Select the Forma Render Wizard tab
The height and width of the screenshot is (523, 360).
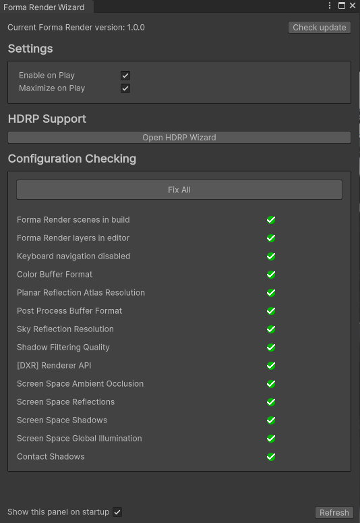coord(44,7)
